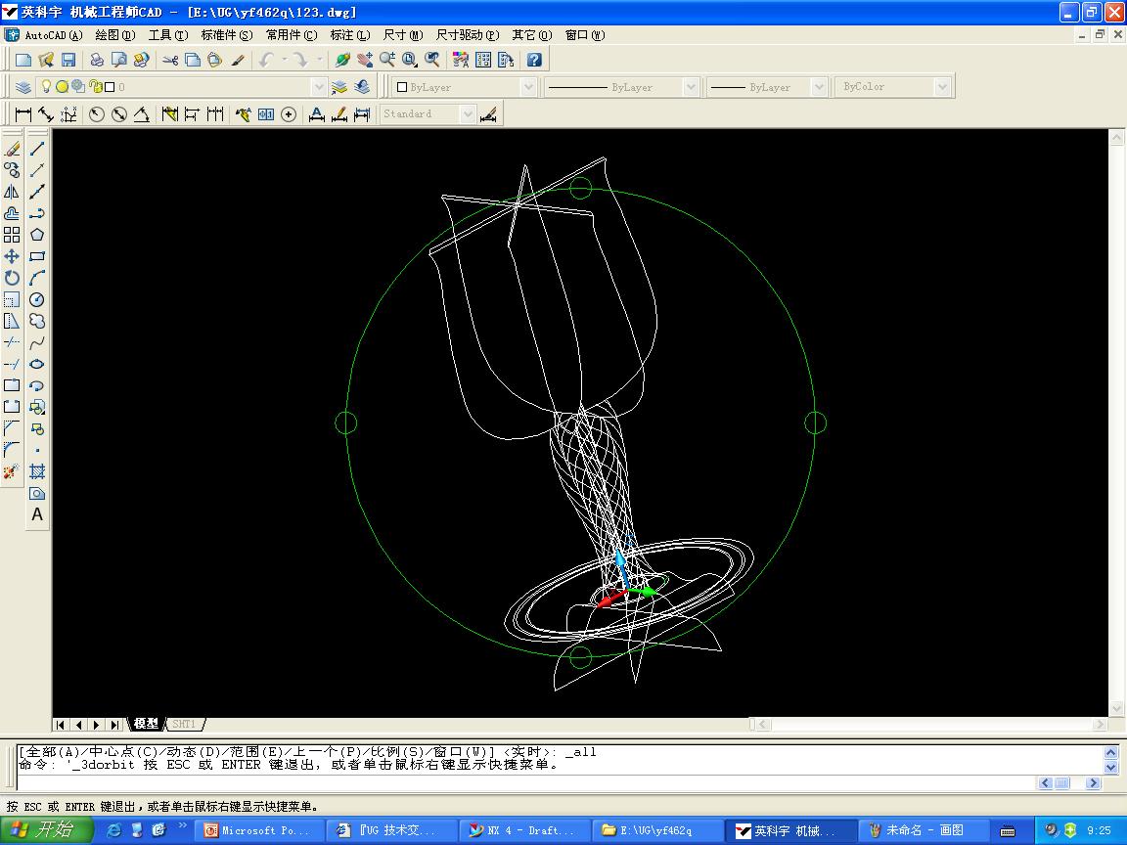
Task: Switch to the SHT1 layout tab
Action: pos(184,725)
